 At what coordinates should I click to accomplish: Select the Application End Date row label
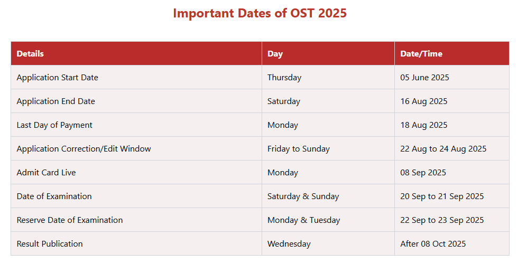[x=55, y=101]
